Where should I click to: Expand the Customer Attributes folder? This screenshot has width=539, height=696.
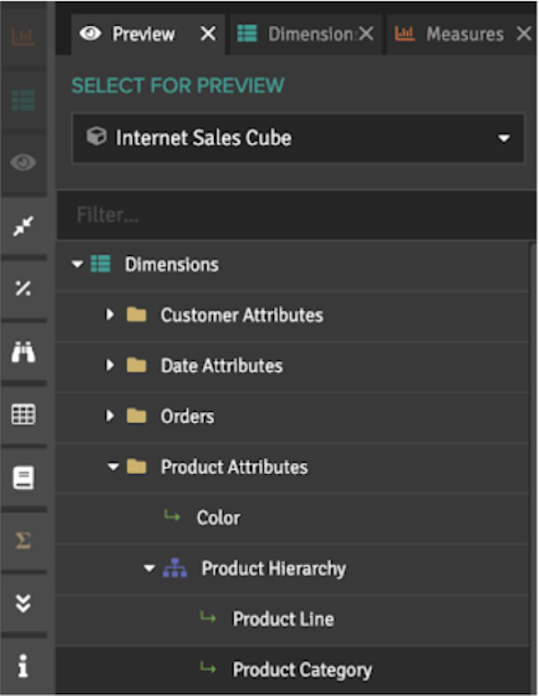click(x=110, y=315)
